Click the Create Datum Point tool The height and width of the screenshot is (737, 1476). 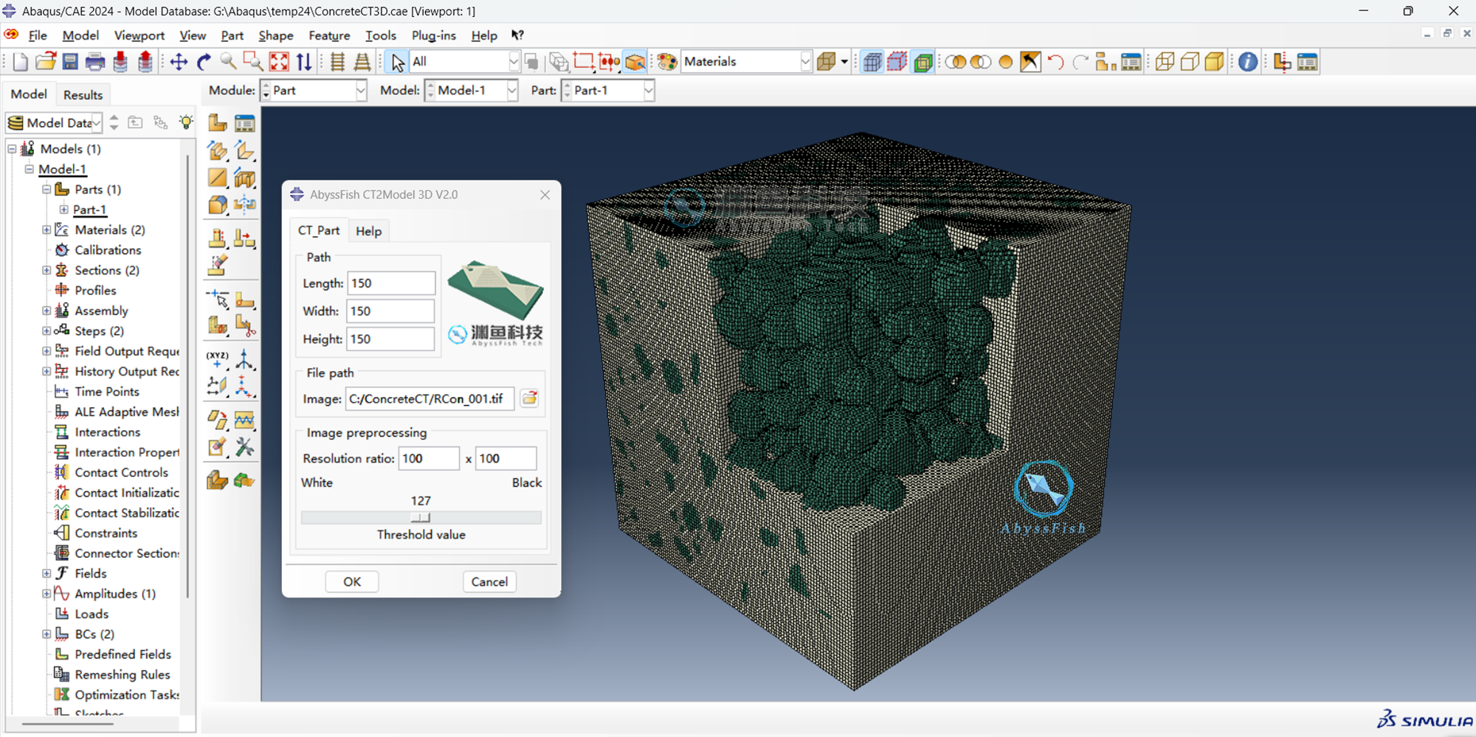click(x=218, y=359)
